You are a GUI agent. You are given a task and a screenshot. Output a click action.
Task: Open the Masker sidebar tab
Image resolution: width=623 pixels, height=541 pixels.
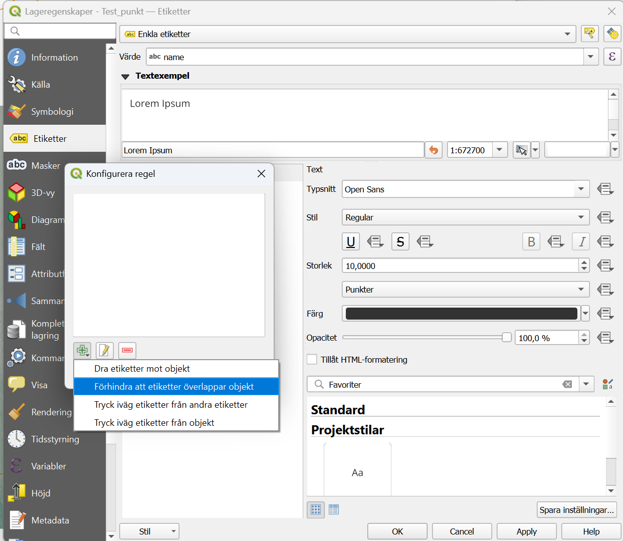point(35,166)
